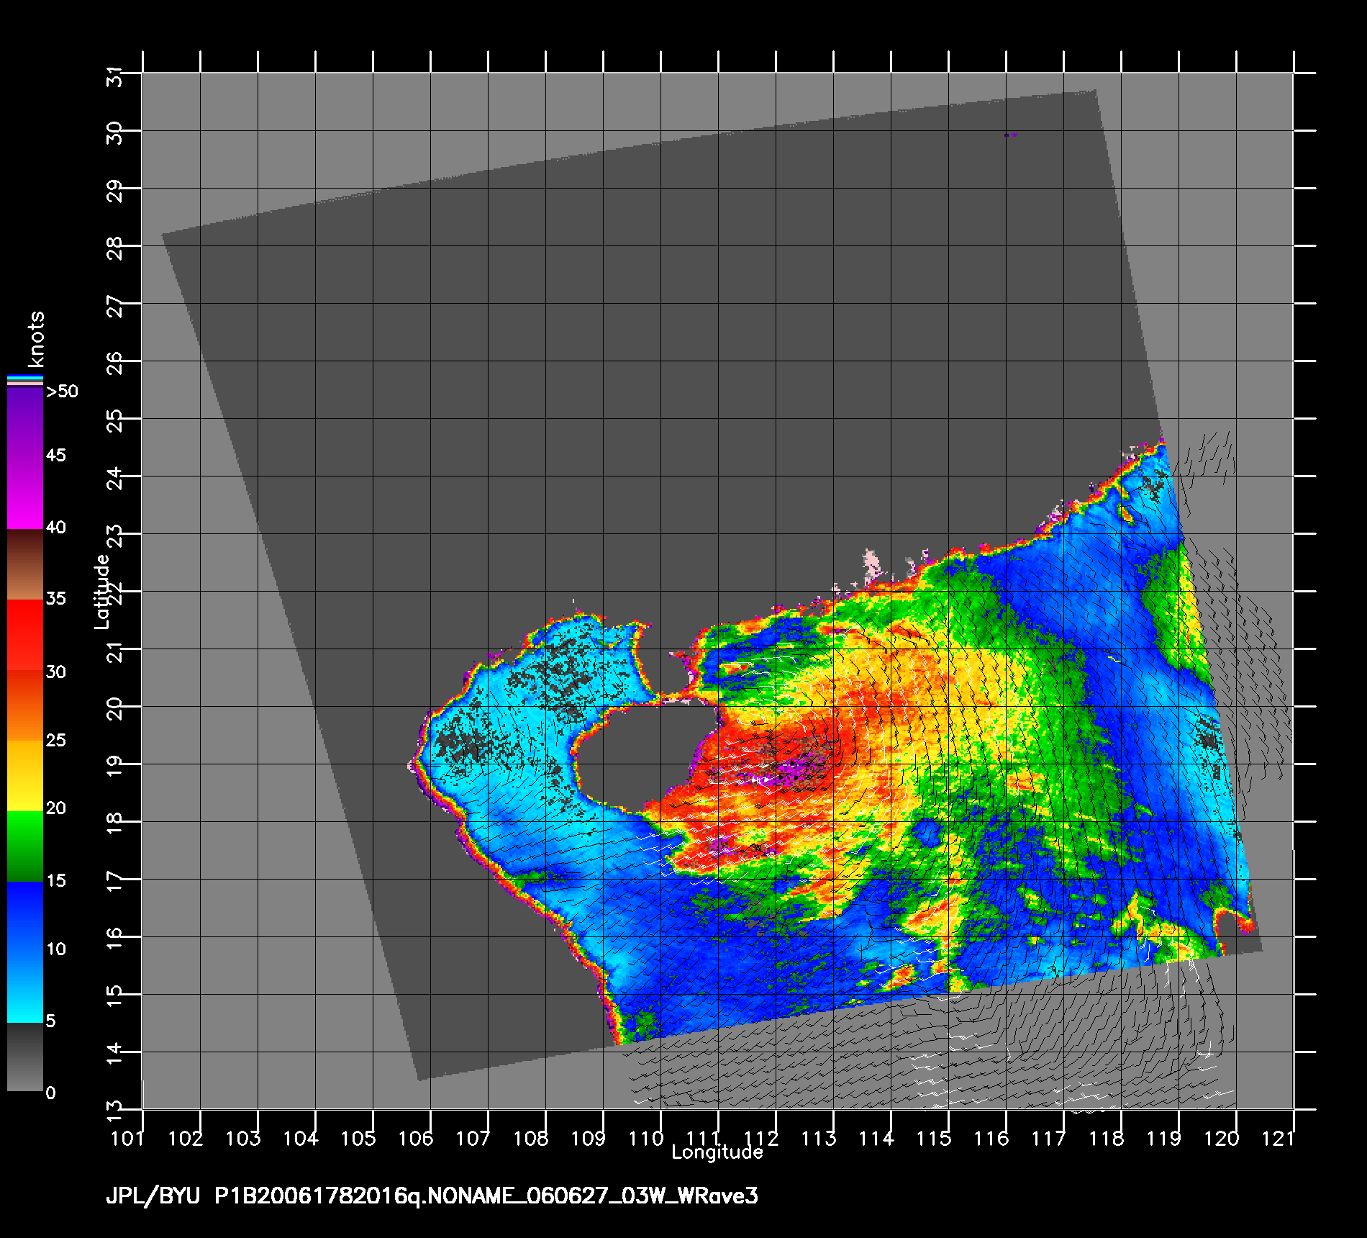Image resolution: width=1367 pixels, height=1238 pixels.
Task: Click the colorbar '5' knots label
Action: [50, 1021]
